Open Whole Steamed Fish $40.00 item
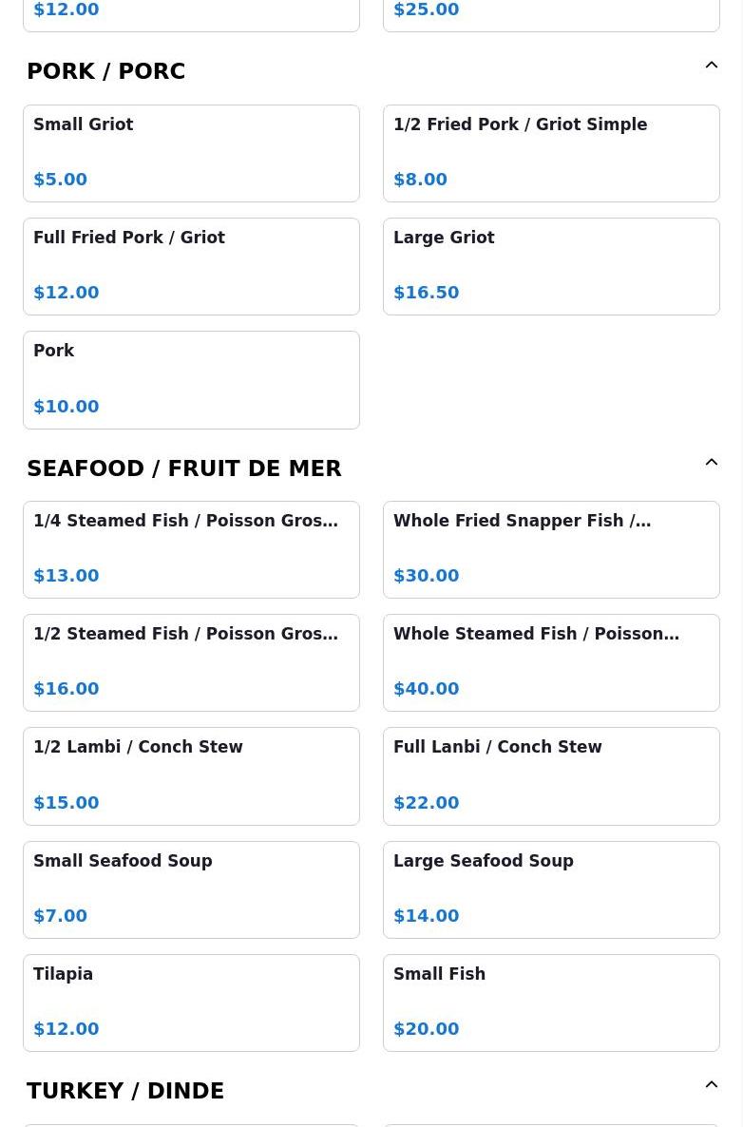743x1127 pixels. [x=551, y=662]
